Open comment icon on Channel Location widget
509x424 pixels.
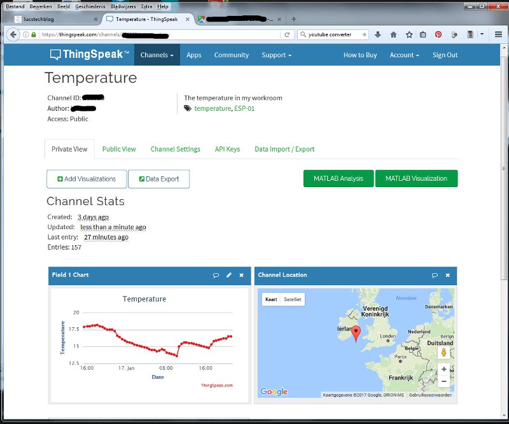point(435,275)
